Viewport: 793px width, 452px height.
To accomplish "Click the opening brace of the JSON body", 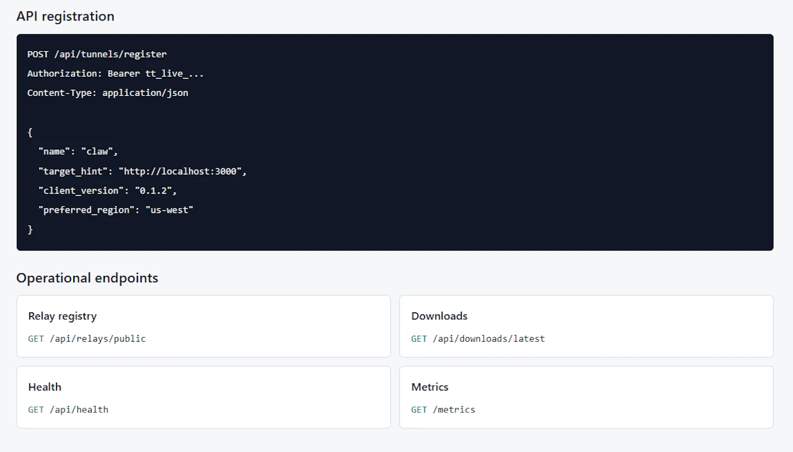I will (x=30, y=132).
